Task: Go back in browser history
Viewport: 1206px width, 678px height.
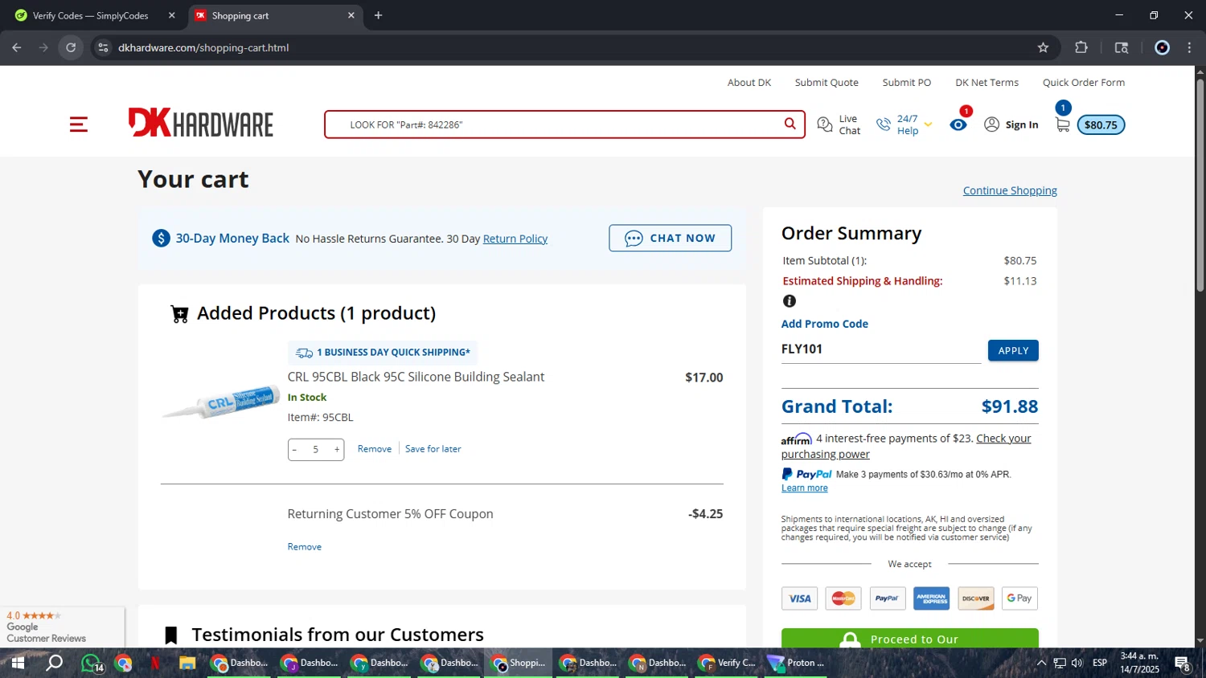Action: [17, 47]
